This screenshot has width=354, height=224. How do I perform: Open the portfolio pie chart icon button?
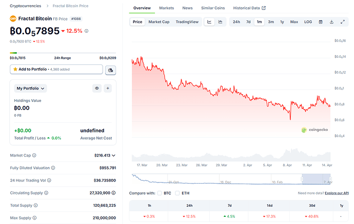point(111,70)
